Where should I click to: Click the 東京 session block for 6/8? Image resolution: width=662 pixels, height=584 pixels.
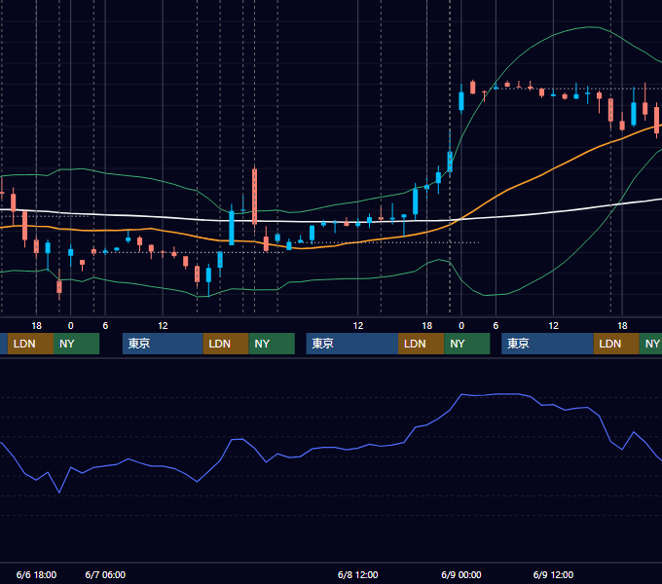(x=352, y=344)
